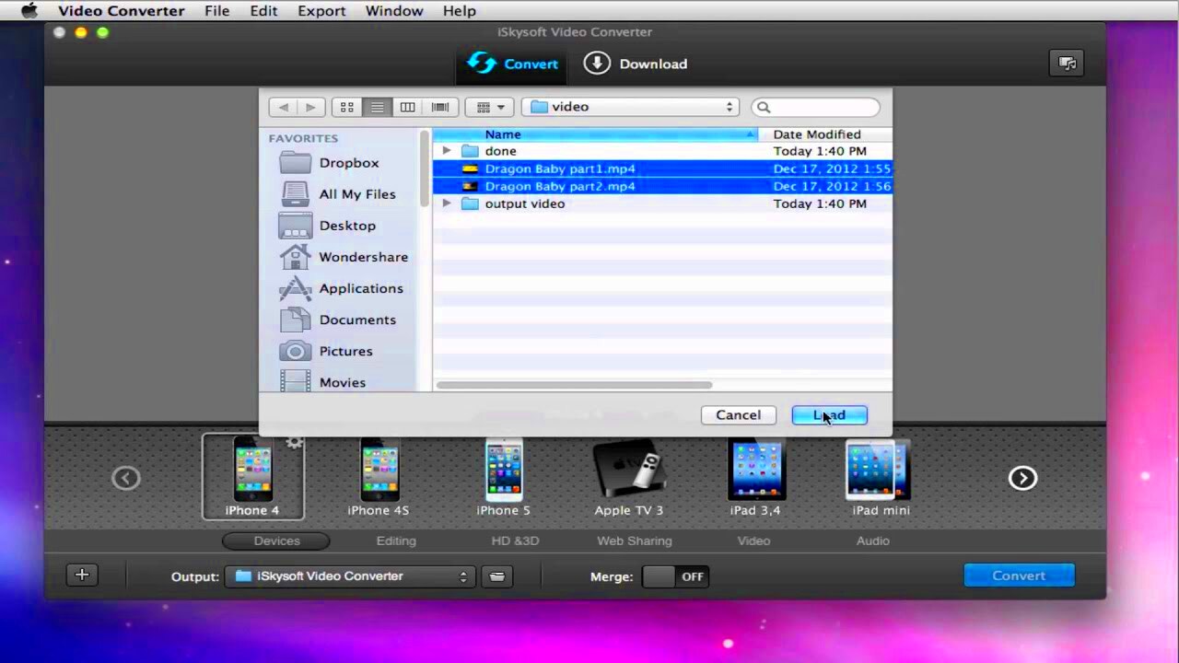Open the Video Converter menu
The width and height of the screenshot is (1179, 663).
[x=121, y=11]
